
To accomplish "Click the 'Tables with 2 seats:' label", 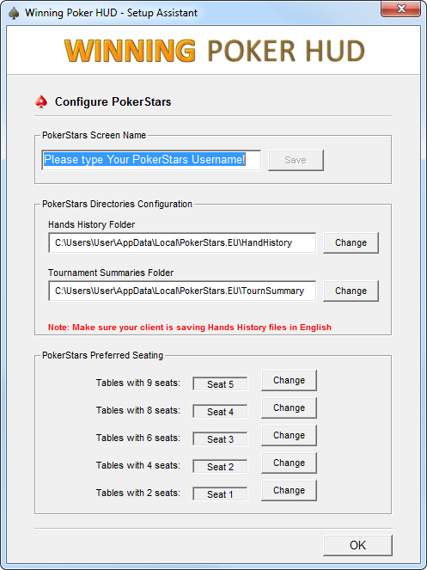I will 138,493.
